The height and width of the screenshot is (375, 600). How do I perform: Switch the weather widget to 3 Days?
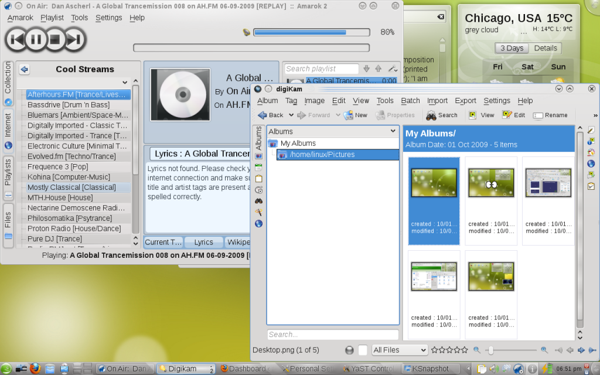click(x=512, y=48)
